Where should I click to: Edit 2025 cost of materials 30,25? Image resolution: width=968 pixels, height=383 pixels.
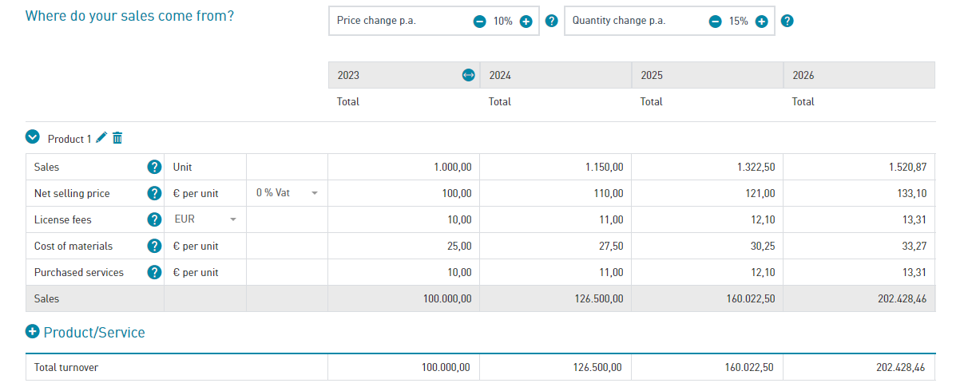[x=707, y=246]
